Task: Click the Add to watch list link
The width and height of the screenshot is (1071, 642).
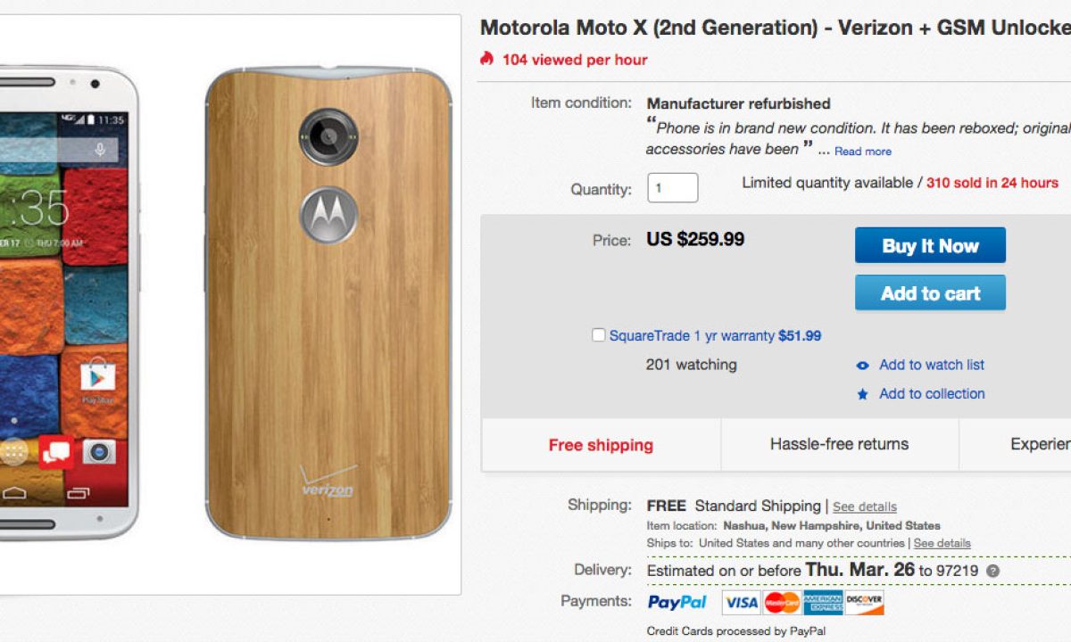Action: tap(932, 365)
